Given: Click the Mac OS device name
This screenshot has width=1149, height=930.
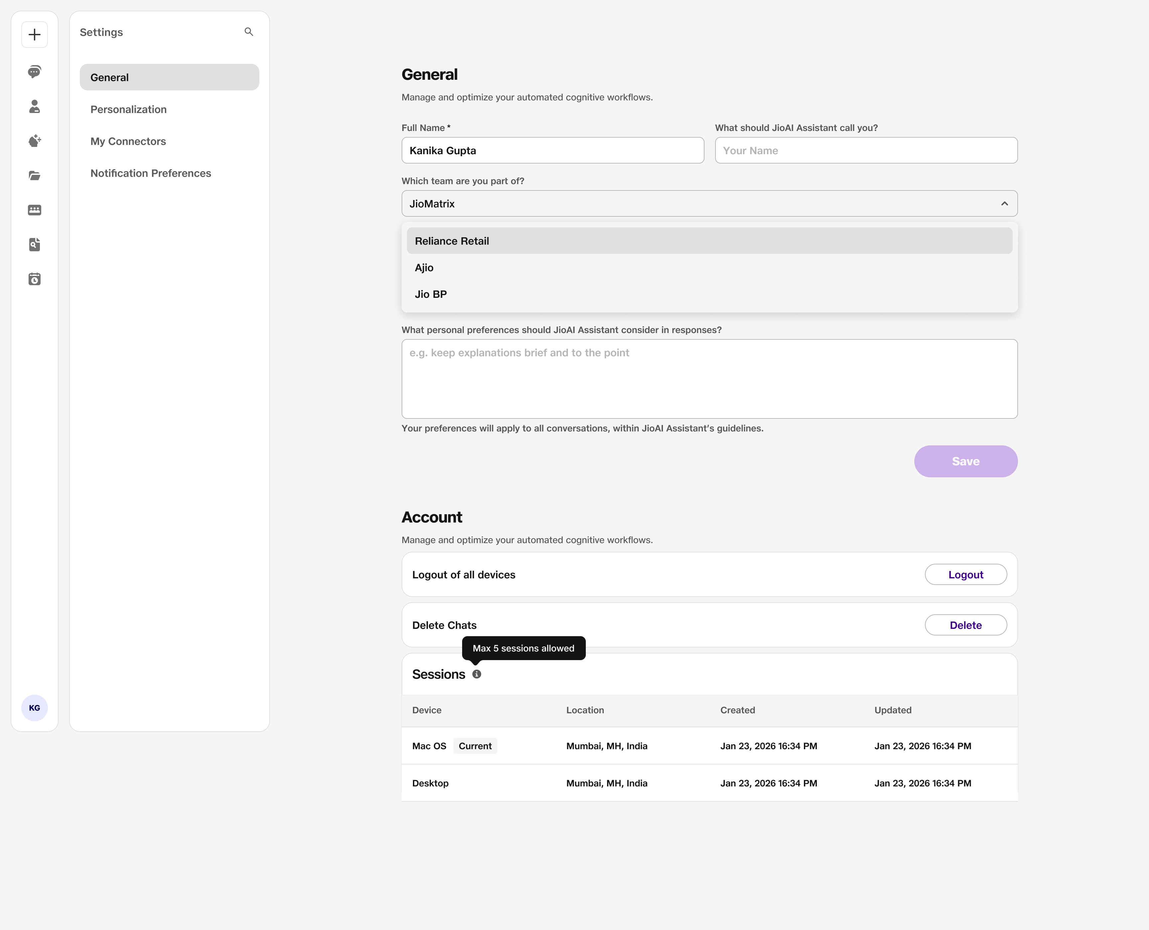Looking at the screenshot, I should [429, 746].
